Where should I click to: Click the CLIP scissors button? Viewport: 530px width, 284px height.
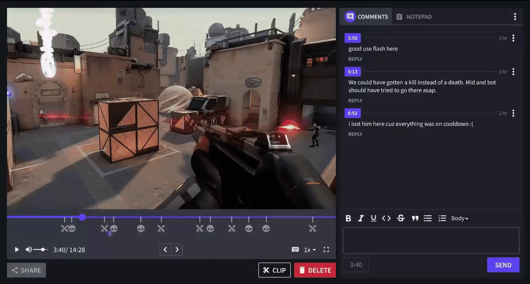pos(275,270)
